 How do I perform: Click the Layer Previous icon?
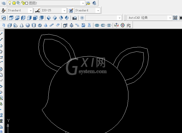click(94, 3)
